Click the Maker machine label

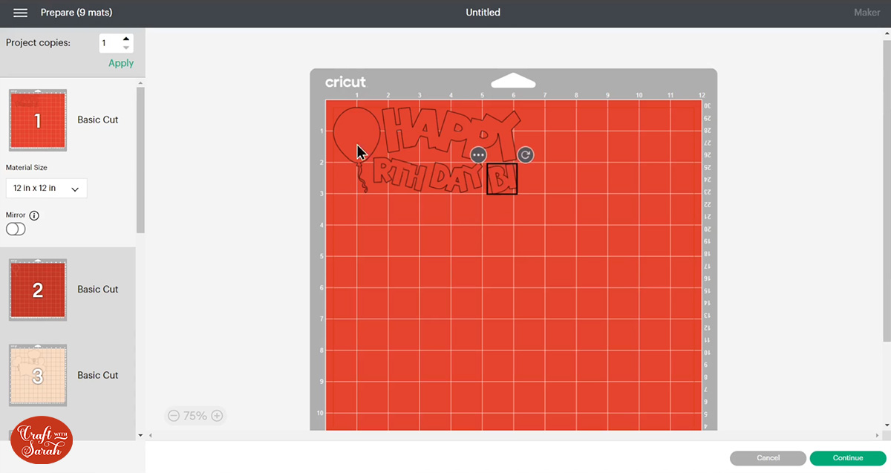point(866,13)
